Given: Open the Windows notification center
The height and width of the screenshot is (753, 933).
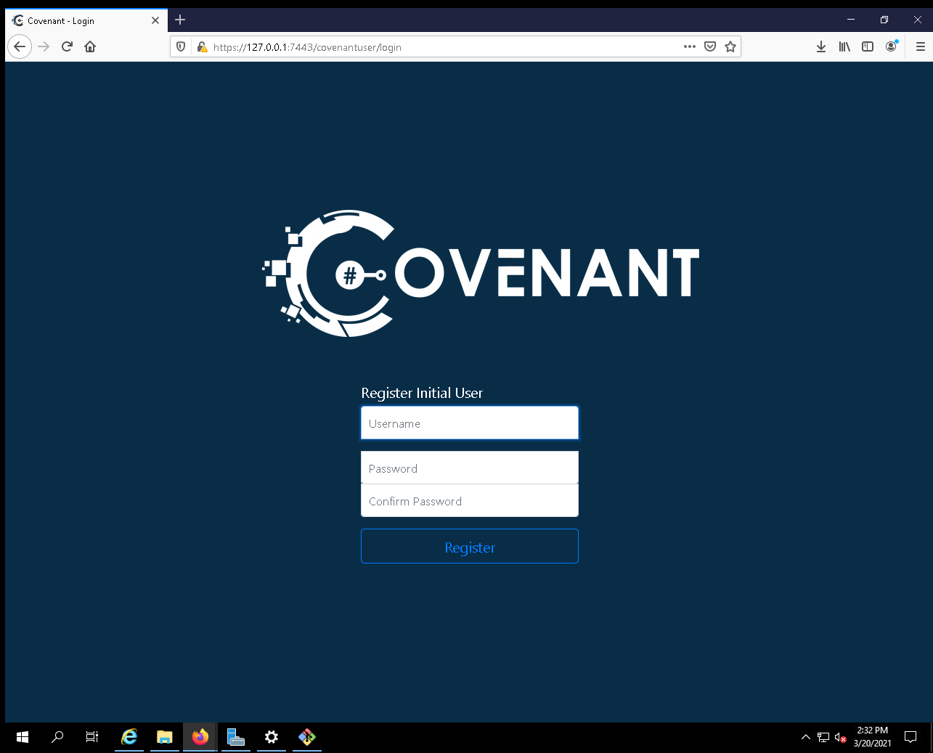Looking at the screenshot, I should [910, 737].
